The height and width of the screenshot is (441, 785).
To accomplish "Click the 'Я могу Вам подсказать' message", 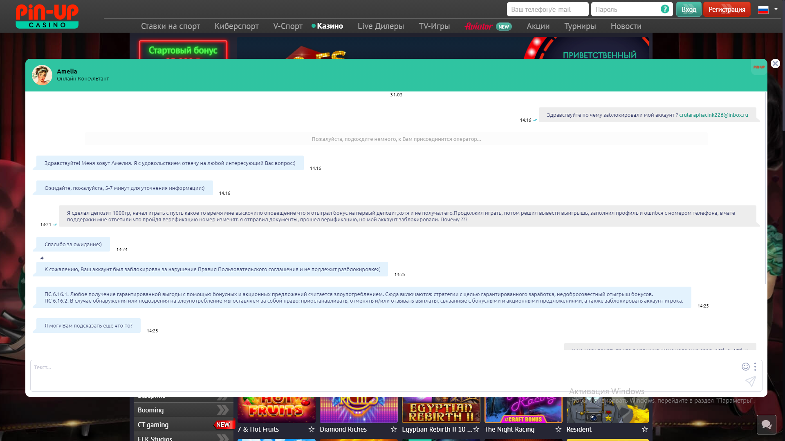I will [88, 325].
